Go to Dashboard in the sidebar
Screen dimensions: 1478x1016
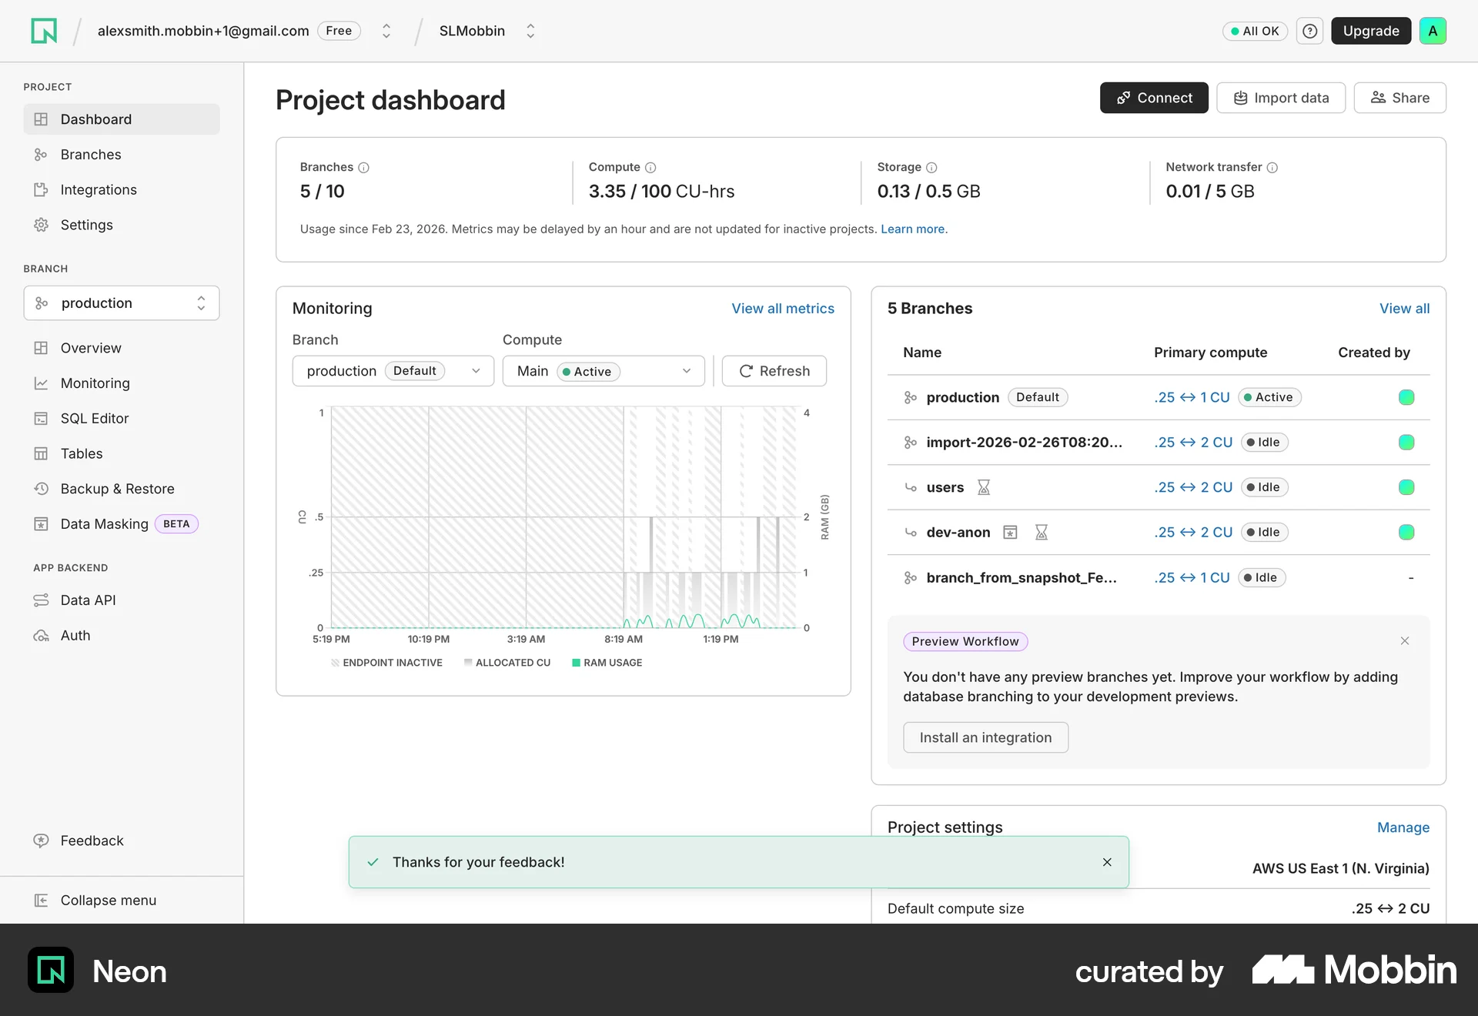(122, 119)
